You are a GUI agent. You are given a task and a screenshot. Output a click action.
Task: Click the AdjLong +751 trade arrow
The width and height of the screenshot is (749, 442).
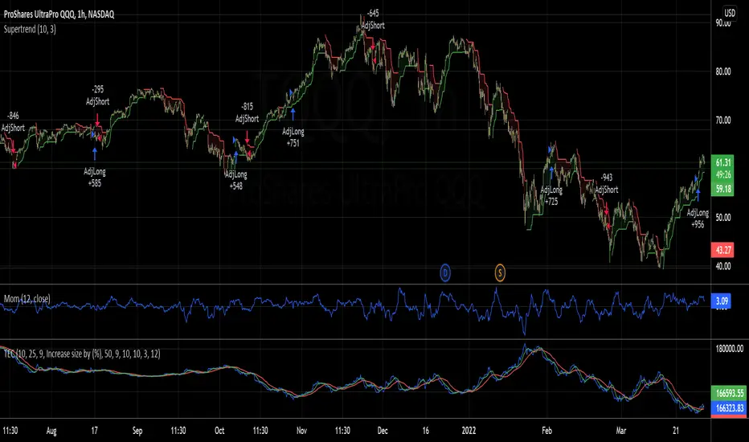[x=293, y=114]
